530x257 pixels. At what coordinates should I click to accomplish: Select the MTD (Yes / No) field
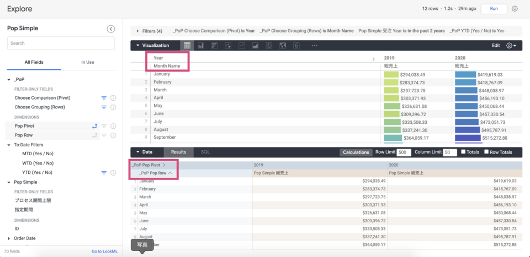(x=38, y=154)
